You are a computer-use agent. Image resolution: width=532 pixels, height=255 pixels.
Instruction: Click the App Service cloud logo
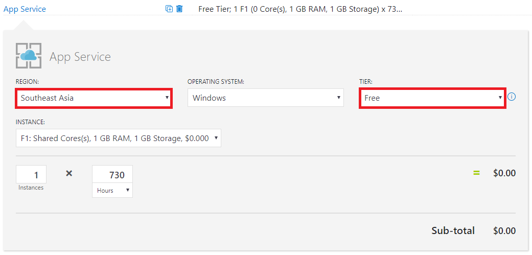pyautogui.click(x=29, y=56)
